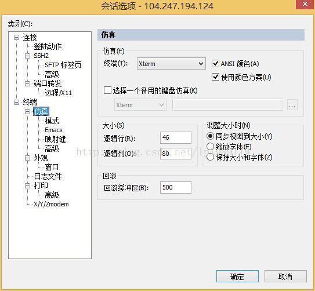The height and width of the screenshot is (291, 315).
Task: Collapse the 外观 tree node
Action: pos(27,158)
